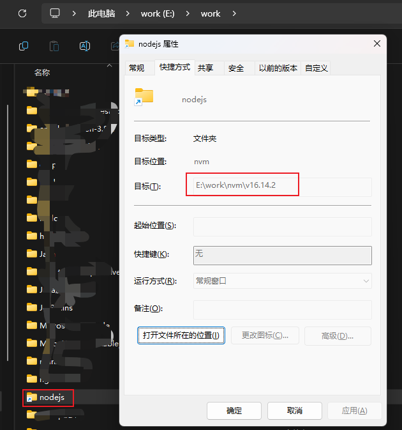
Task: Expand chevron after 此电脑 in address bar
Action: (128, 13)
